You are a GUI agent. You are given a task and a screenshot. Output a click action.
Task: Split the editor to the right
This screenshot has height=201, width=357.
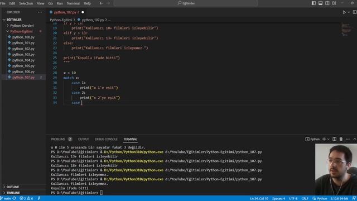(355, 12)
